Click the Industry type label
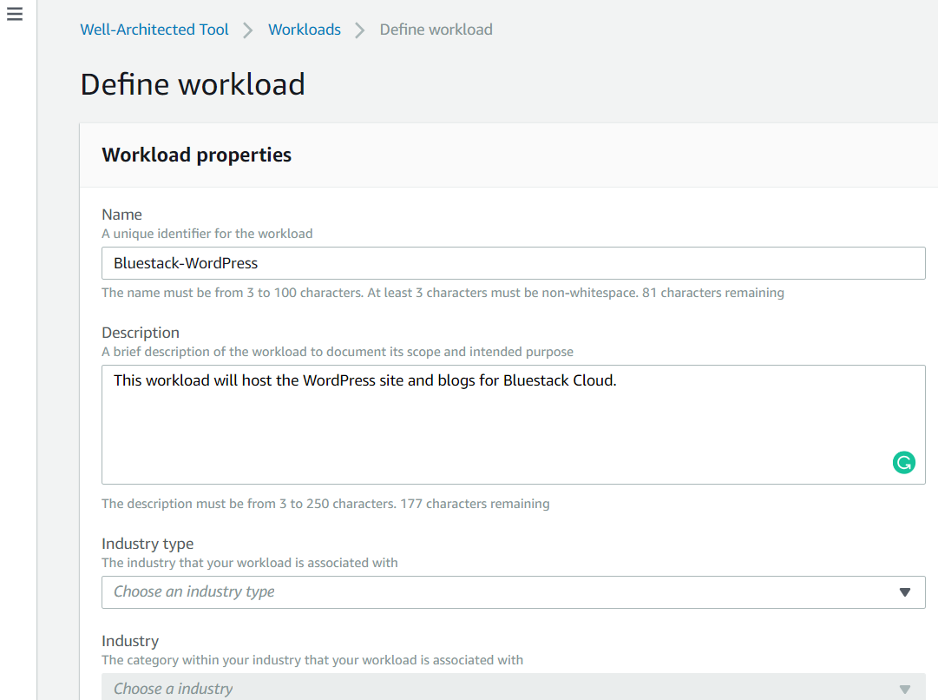This screenshot has height=700, width=938. [x=148, y=544]
